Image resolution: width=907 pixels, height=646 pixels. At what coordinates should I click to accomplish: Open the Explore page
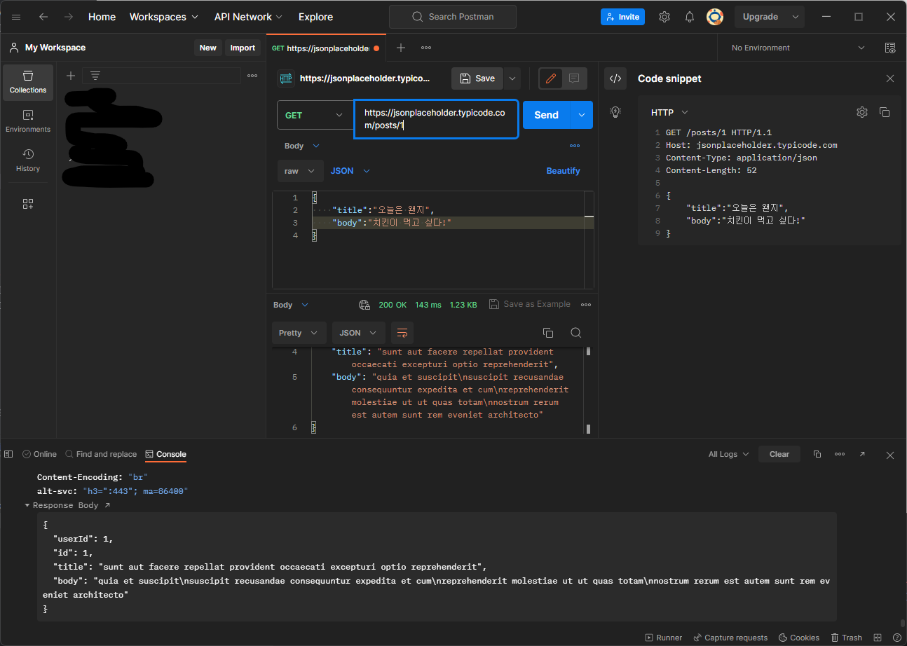315,17
